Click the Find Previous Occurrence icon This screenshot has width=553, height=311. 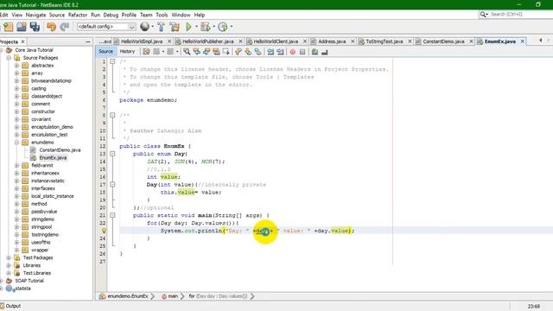coord(196,52)
